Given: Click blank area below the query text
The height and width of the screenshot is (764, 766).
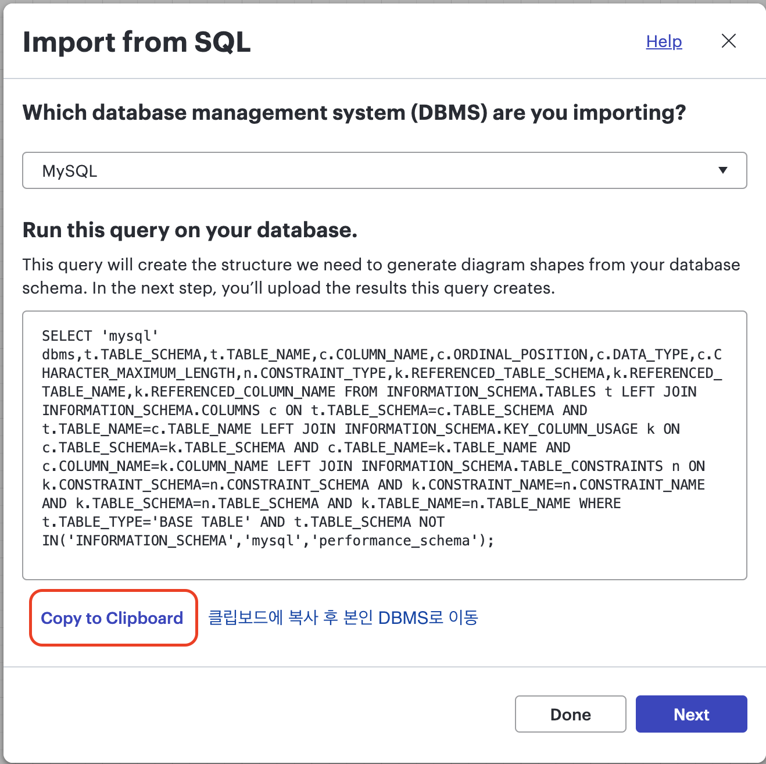Looking at the screenshot, I should pyautogui.click(x=384, y=565).
